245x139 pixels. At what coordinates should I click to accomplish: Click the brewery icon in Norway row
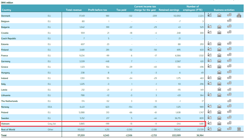point(210,106)
